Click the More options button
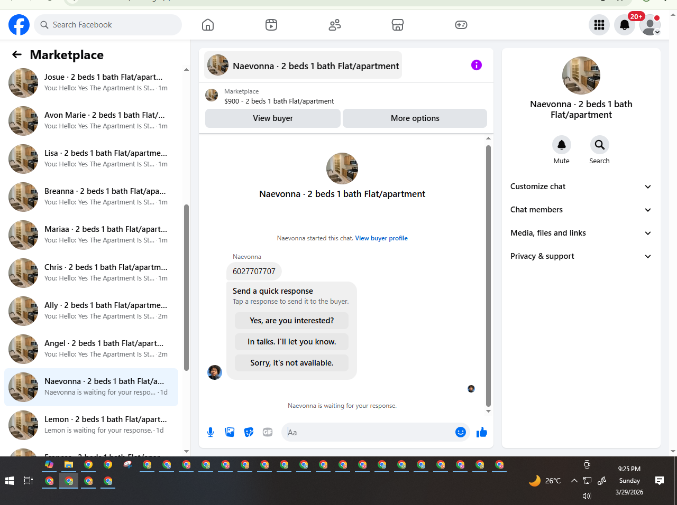 click(x=415, y=118)
